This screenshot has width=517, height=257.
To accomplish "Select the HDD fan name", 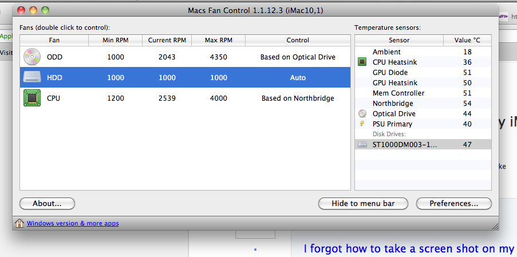I will [x=55, y=78].
